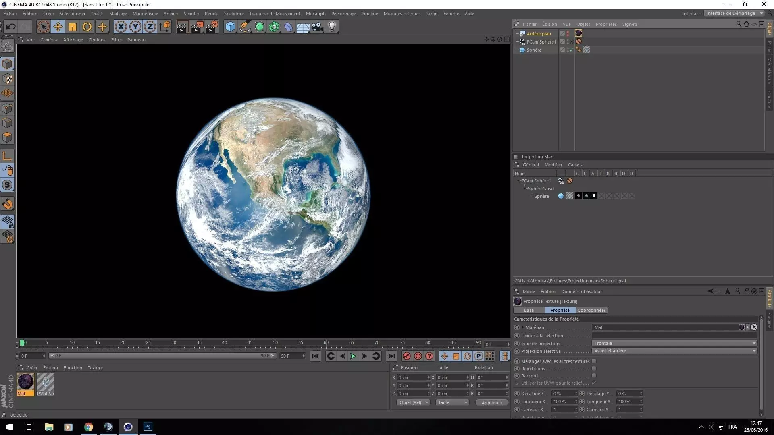Viewport: 774px width, 435px height.
Task: Click Make Editable icon in left toolbar
Action: (x=7, y=46)
